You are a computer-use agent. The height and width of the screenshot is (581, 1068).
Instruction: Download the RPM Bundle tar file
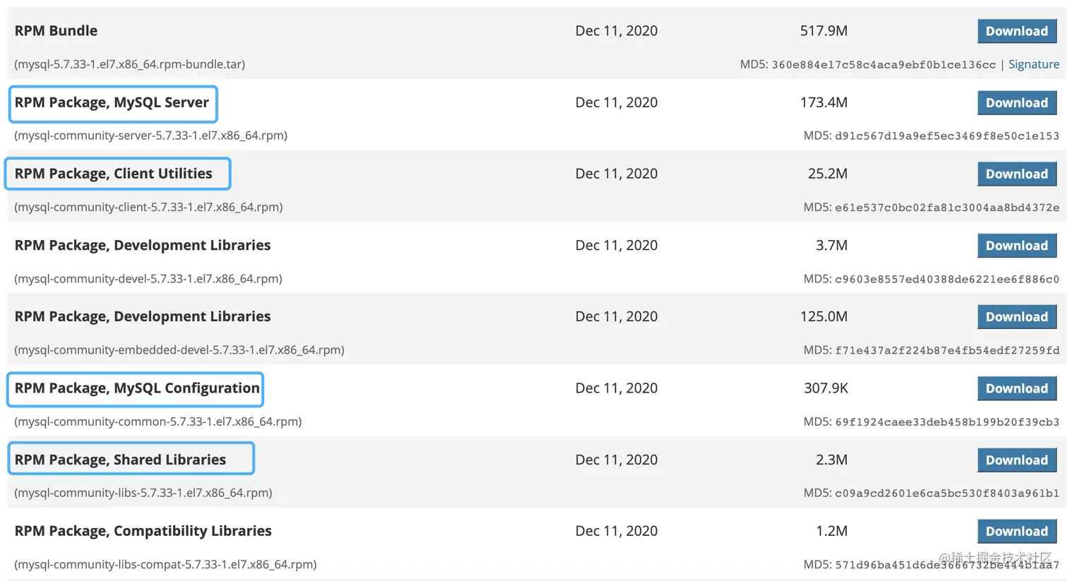[1016, 31]
